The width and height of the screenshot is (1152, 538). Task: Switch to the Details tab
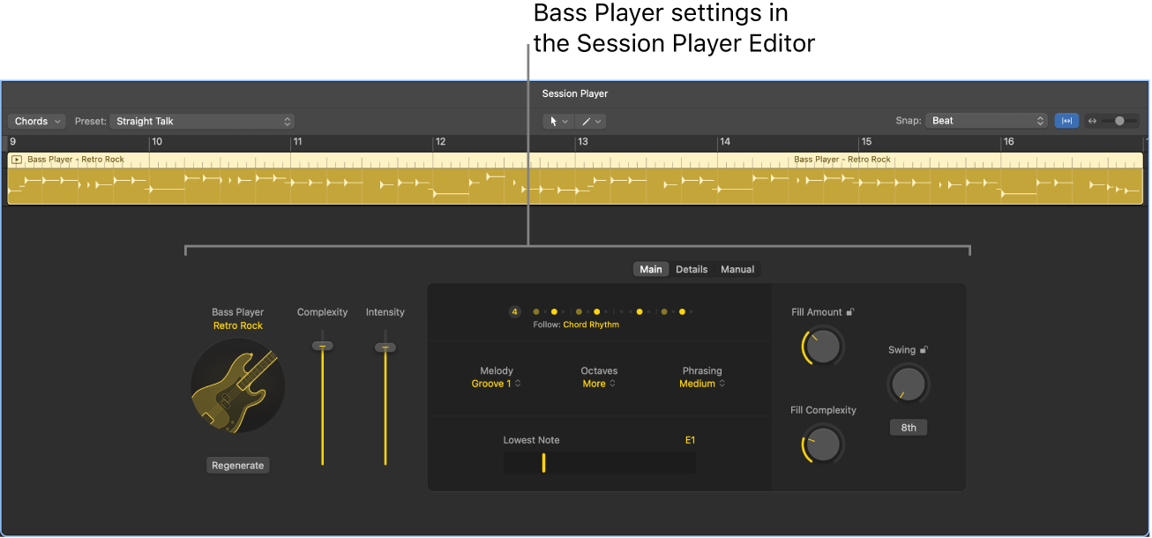click(x=692, y=269)
